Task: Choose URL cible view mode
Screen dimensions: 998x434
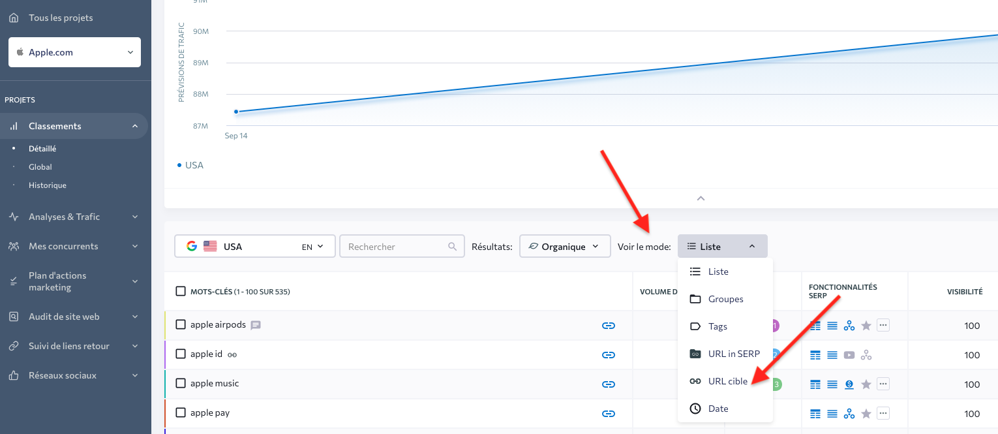Action: coord(725,381)
